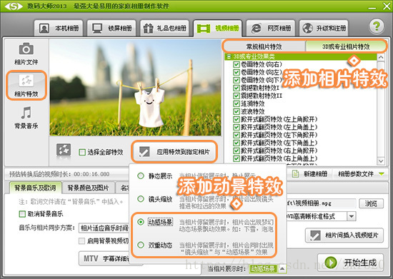
Task: Switch to 背景音乐及歌词 tab
Action: pyautogui.click(x=35, y=188)
